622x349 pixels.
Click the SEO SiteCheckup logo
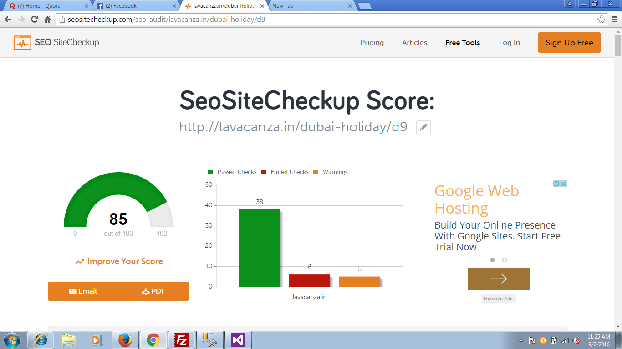click(x=56, y=43)
